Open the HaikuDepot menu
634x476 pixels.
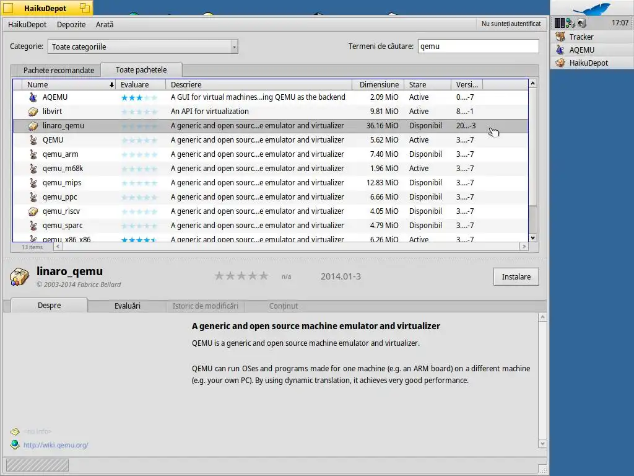(27, 25)
